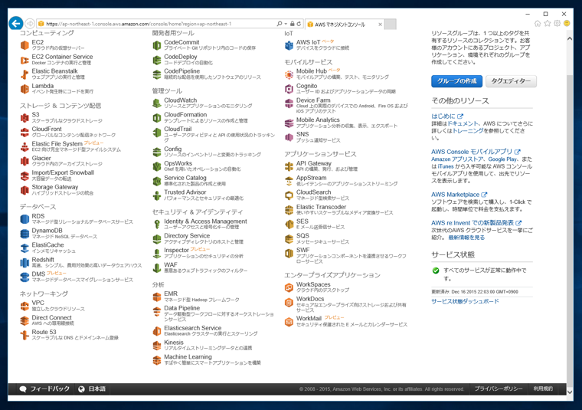The width and height of the screenshot is (582, 410).
Task: Click the Glacier service icon
Action: coord(25,161)
